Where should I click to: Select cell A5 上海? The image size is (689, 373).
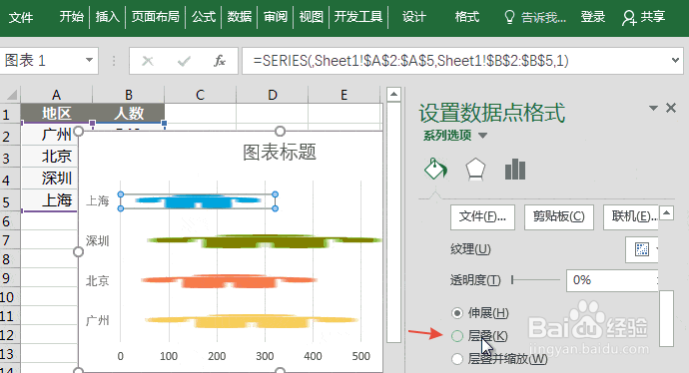click(x=49, y=200)
